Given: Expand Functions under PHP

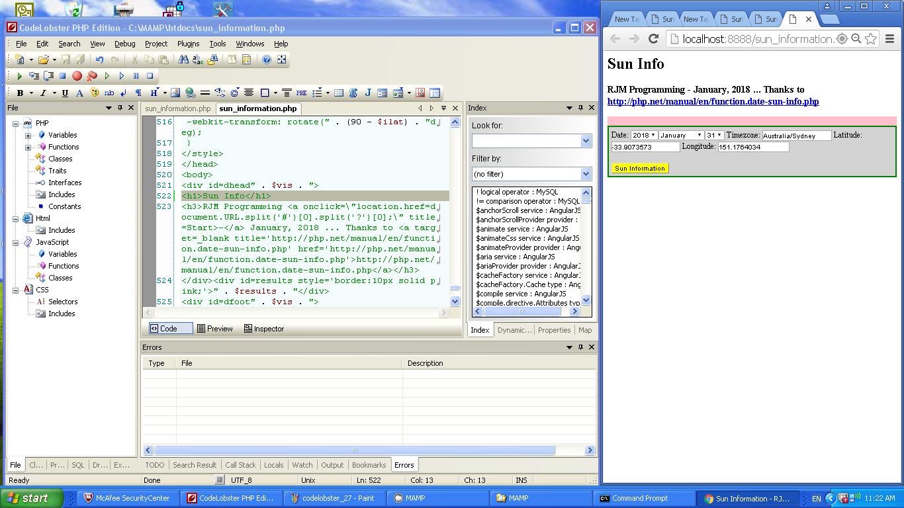Looking at the screenshot, I should tap(28, 147).
